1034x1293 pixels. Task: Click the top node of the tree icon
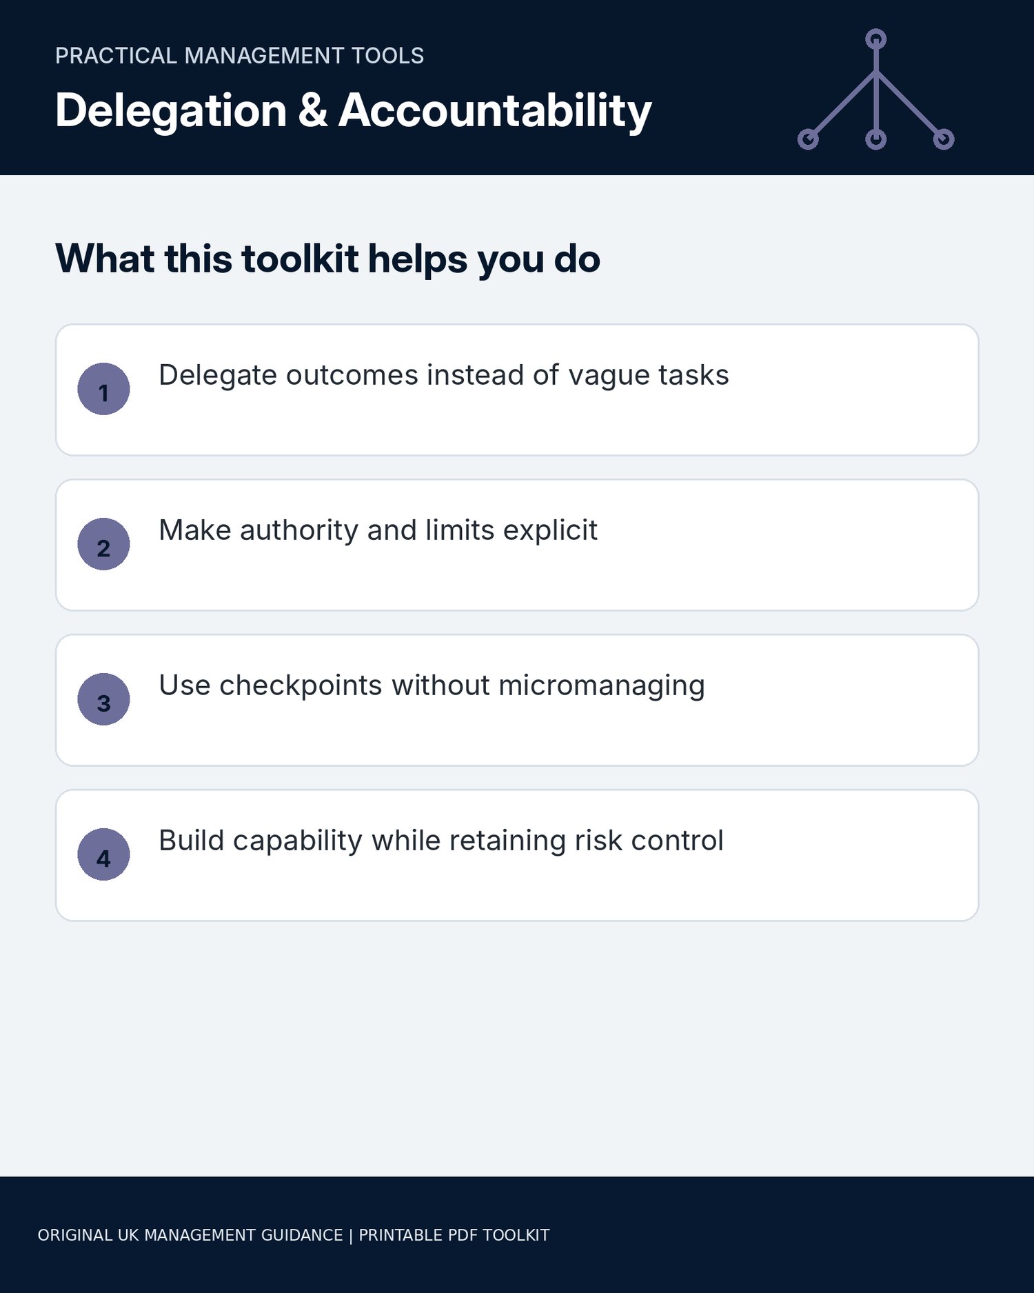(x=875, y=39)
